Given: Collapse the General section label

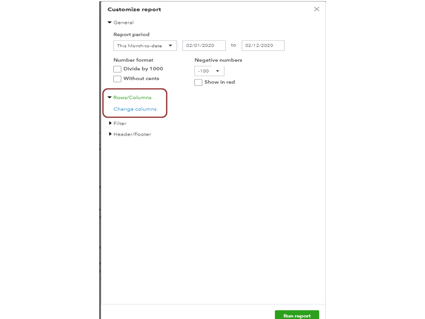Looking at the screenshot, I should tap(123, 23).
